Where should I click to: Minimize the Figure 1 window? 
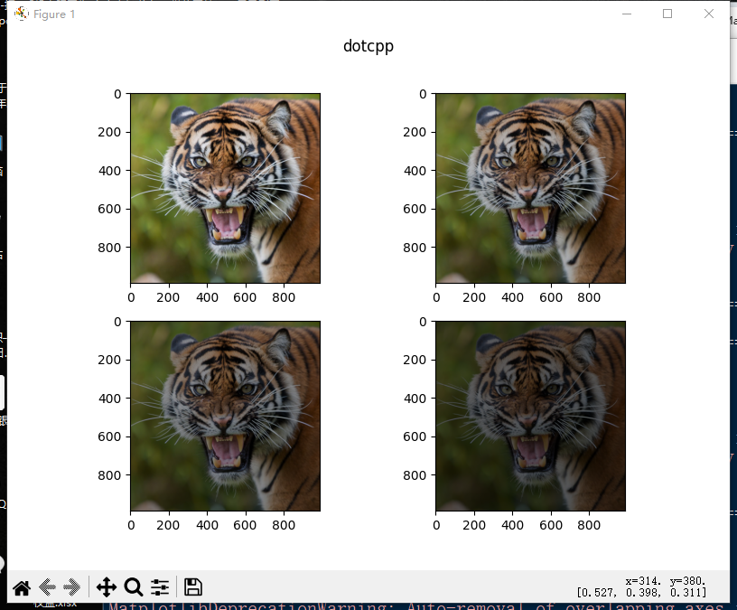(627, 14)
